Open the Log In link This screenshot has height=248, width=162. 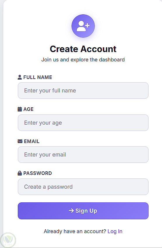[115, 231]
